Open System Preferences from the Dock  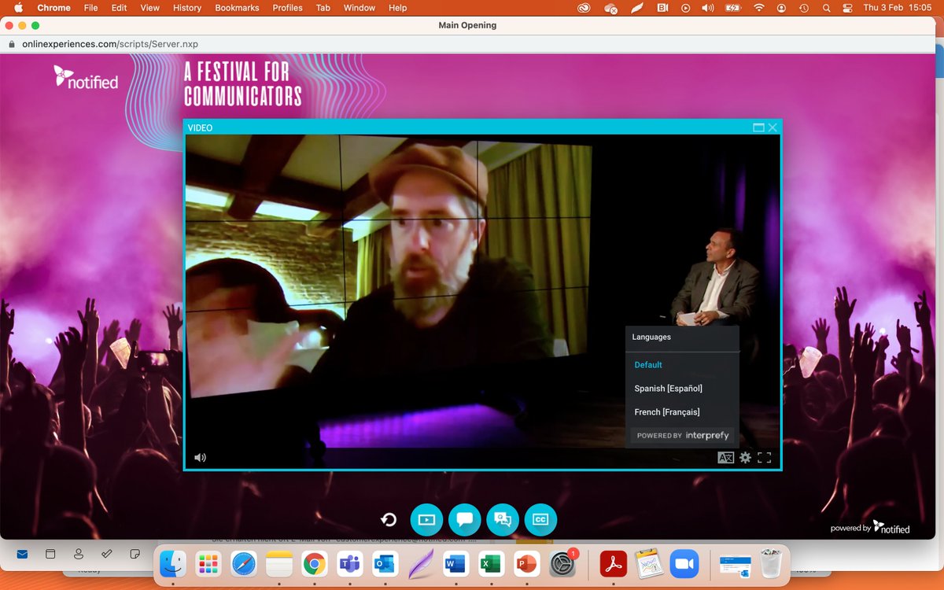(x=563, y=564)
